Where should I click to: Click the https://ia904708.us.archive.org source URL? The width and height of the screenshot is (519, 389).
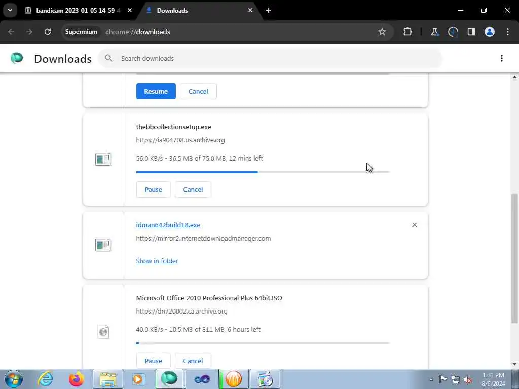click(x=180, y=140)
